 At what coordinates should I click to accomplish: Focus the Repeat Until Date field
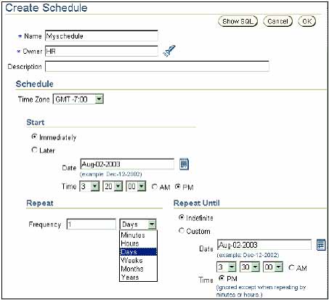[x=264, y=245]
